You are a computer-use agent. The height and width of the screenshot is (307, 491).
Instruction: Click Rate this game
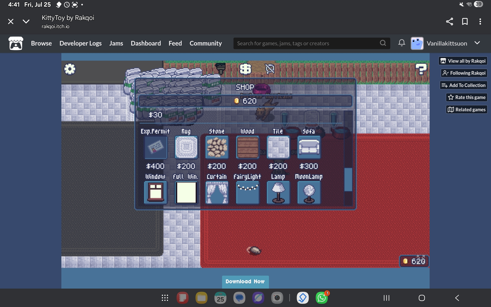pyautogui.click(x=467, y=97)
